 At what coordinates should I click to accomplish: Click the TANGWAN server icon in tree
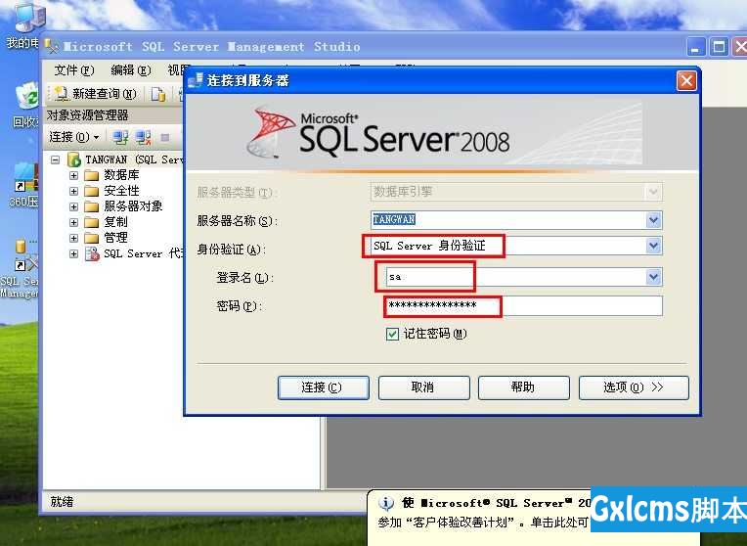pyautogui.click(x=74, y=159)
